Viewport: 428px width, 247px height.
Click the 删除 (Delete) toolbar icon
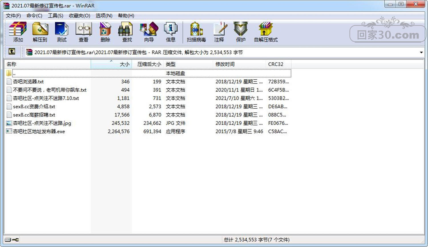(x=105, y=32)
